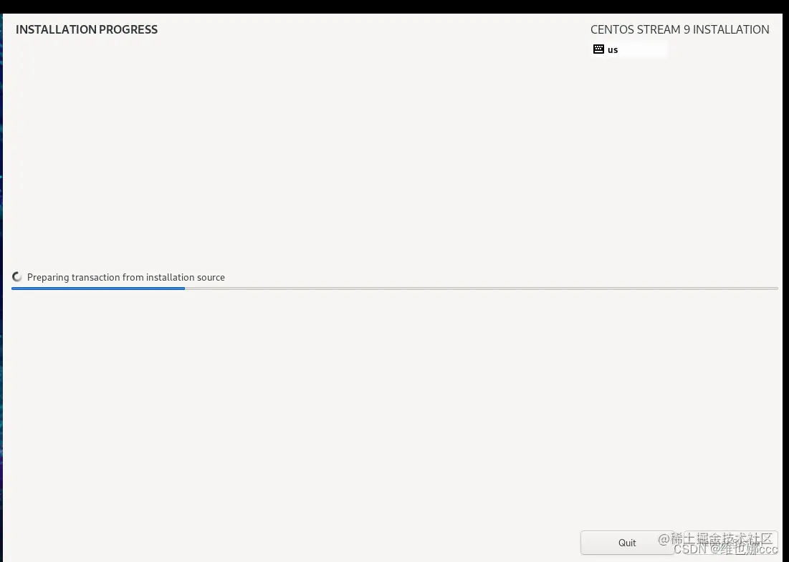Click the Quit button
789x562 pixels.
627,543
